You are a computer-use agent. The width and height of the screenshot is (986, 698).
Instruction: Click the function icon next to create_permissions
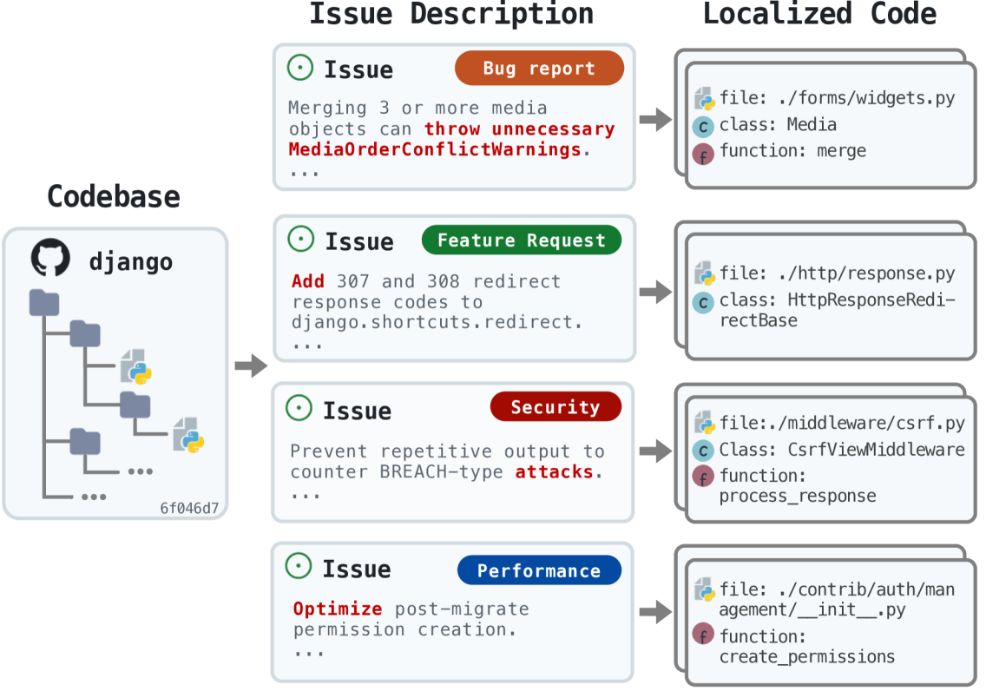point(703,634)
